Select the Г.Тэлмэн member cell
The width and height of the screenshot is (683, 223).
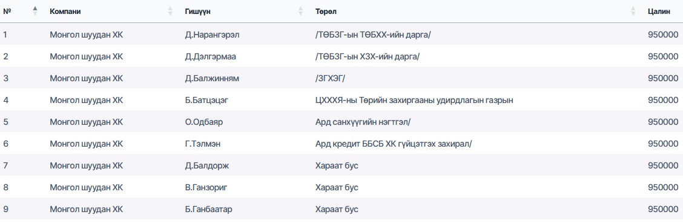click(203, 143)
